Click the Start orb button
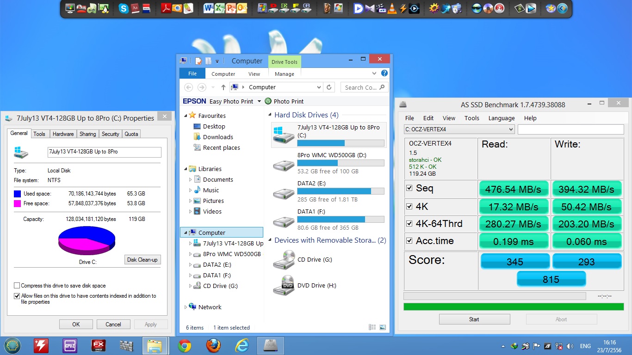 click(x=12, y=345)
